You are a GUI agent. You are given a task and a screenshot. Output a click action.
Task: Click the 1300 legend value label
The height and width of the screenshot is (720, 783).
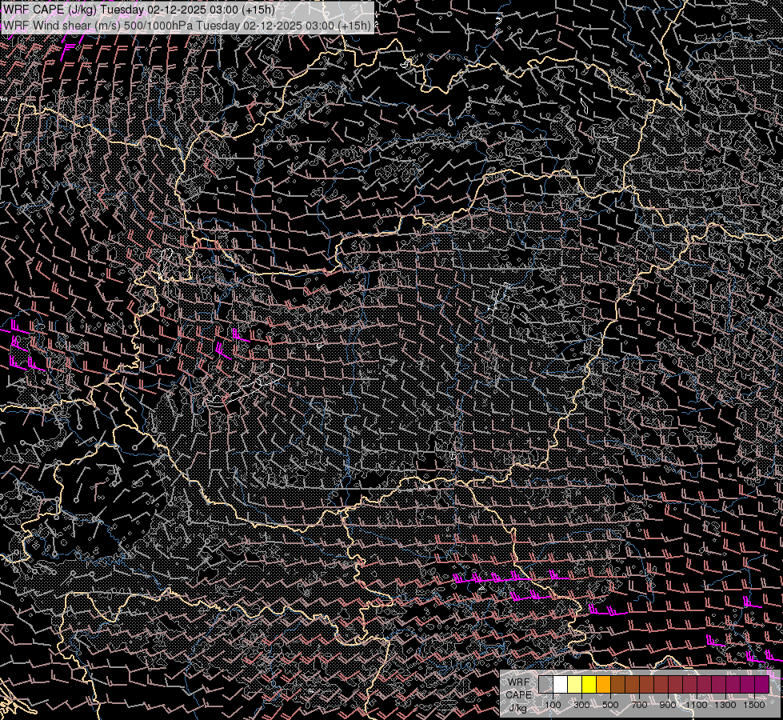pos(725,705)
